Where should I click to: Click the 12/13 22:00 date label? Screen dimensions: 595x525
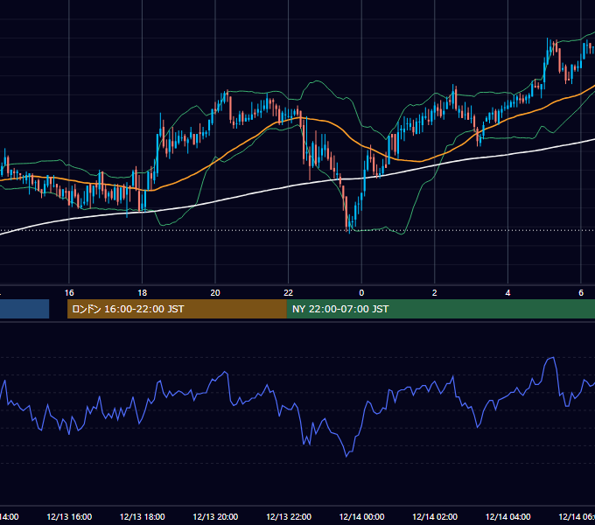(x=289, y=516)
